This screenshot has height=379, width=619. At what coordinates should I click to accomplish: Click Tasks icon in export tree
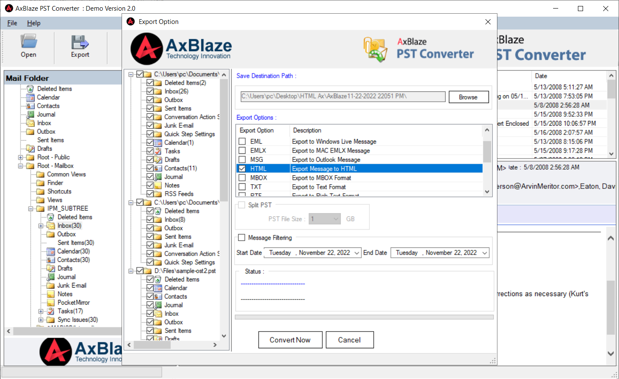(158, 151)
